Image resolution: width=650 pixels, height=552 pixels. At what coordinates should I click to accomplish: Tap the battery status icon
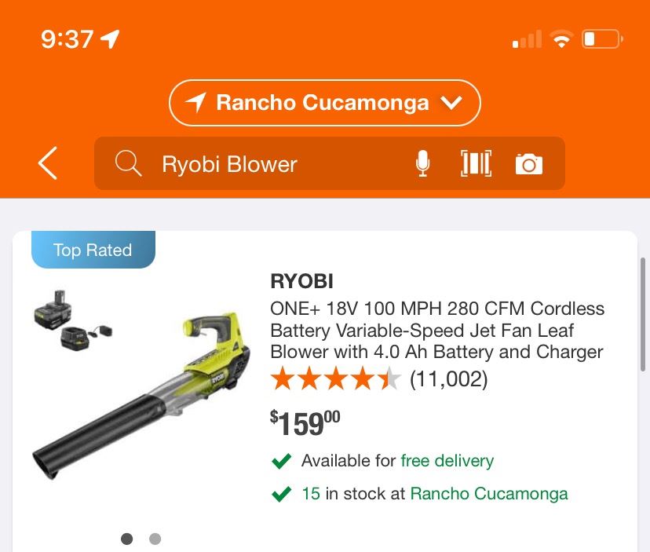(x=602, y=39)
